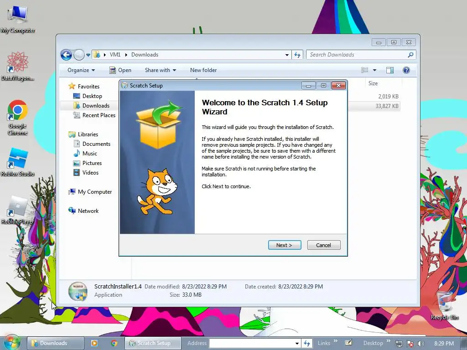The image size is (467, 350).
Task: Open the Music library
Action: click(90, 153)
